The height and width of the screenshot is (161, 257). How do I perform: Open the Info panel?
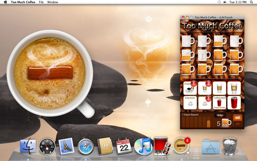(x=220, y=115)
